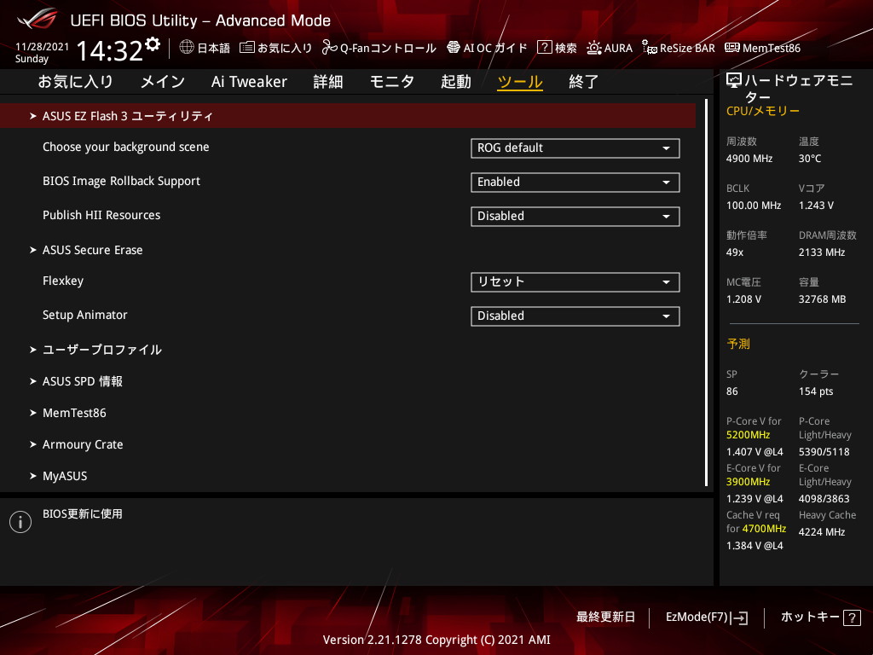Open Q-Fan control fan icon
The height and width of the screenshot is (655, 873).
[330, 48]
